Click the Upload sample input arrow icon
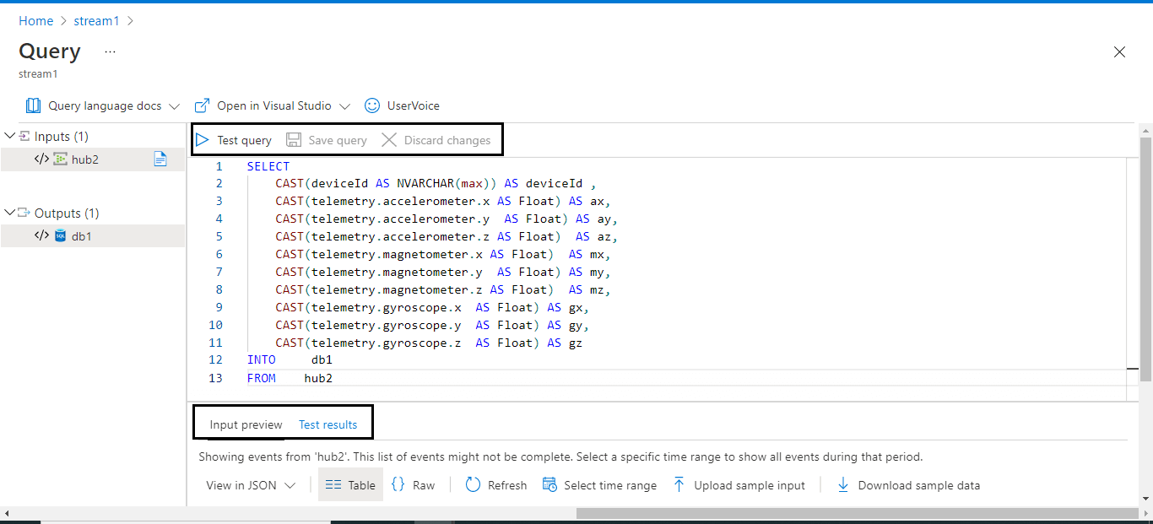The height and width of the screenshot is (524, 1153). (x=679, y=485)
